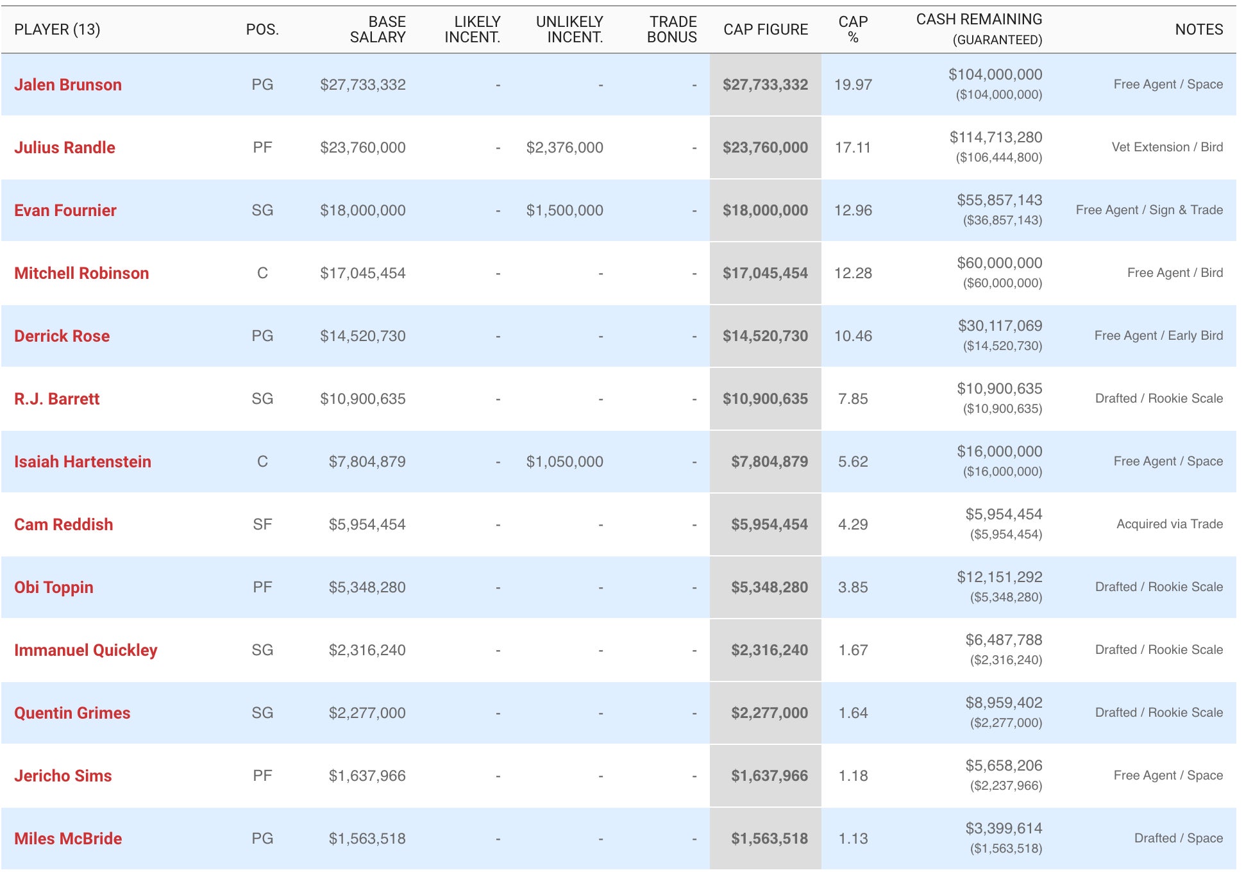The image size is (1253, 877).
Task: Click Jericho Sims' name
Action: pos(63,776)
